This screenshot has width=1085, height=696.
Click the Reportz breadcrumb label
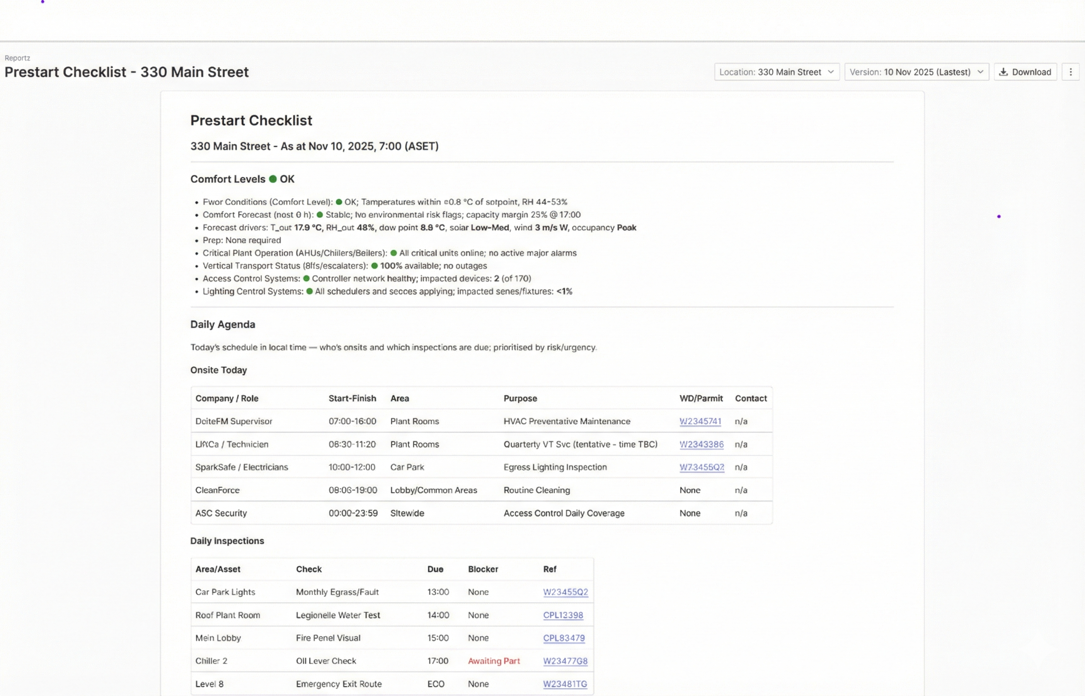(x=17, y=58)
